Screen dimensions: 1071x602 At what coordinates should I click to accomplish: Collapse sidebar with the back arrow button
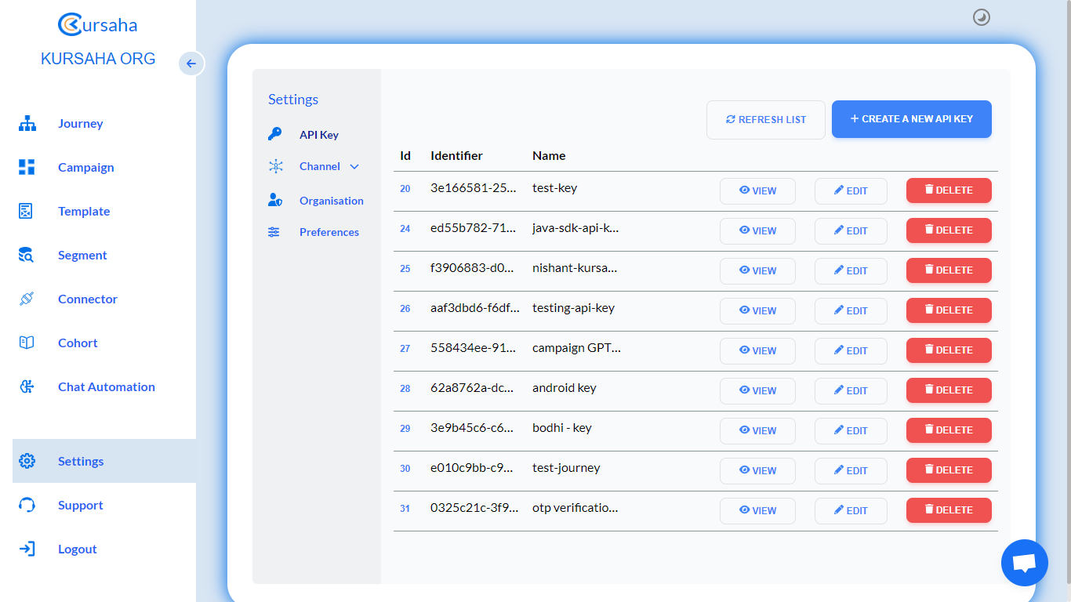click(x=191, y=63)
